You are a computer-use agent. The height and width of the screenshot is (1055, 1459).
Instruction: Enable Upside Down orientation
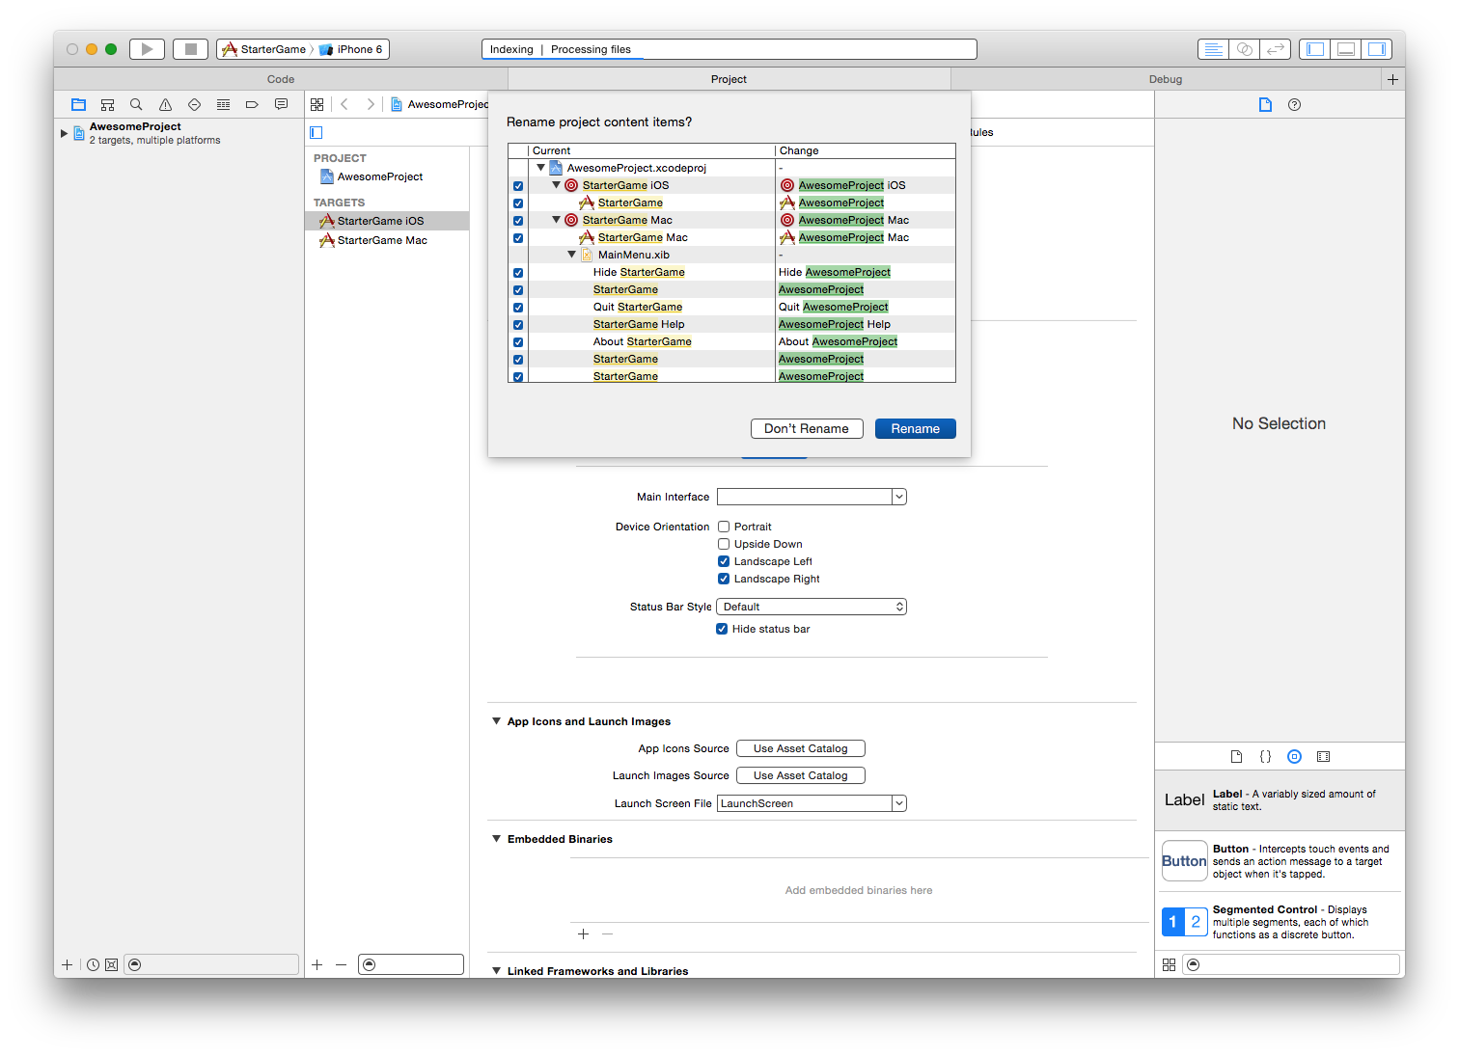[724, 544]
